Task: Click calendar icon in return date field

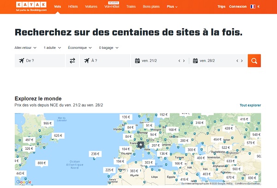Action: click(195, 61)
